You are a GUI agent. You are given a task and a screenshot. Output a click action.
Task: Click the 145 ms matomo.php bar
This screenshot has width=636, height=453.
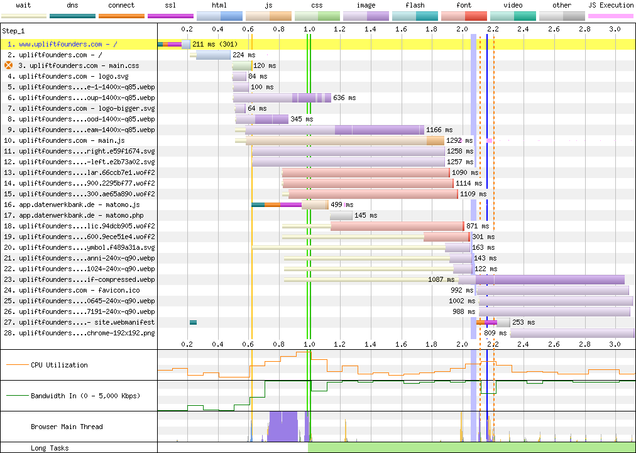341,215
